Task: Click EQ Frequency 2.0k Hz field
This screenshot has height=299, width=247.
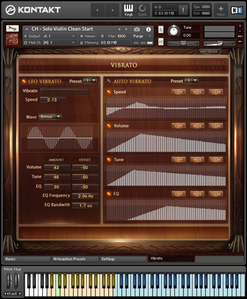Action: (85, 196)
